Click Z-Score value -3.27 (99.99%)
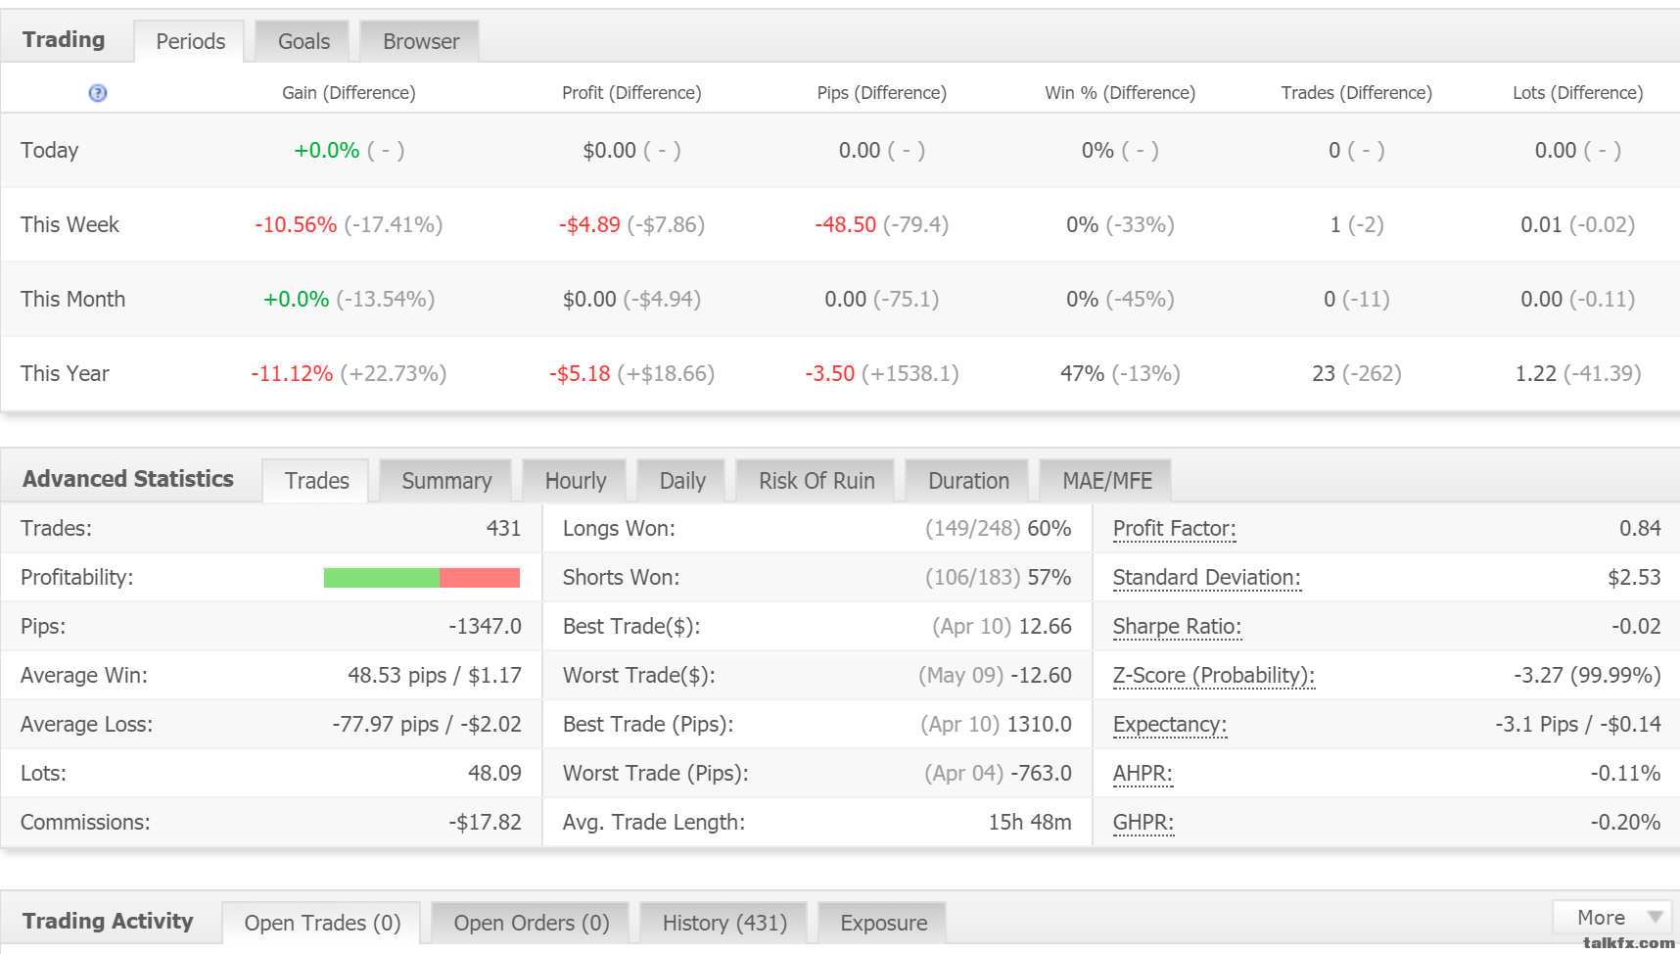 tap(1587, 676)
